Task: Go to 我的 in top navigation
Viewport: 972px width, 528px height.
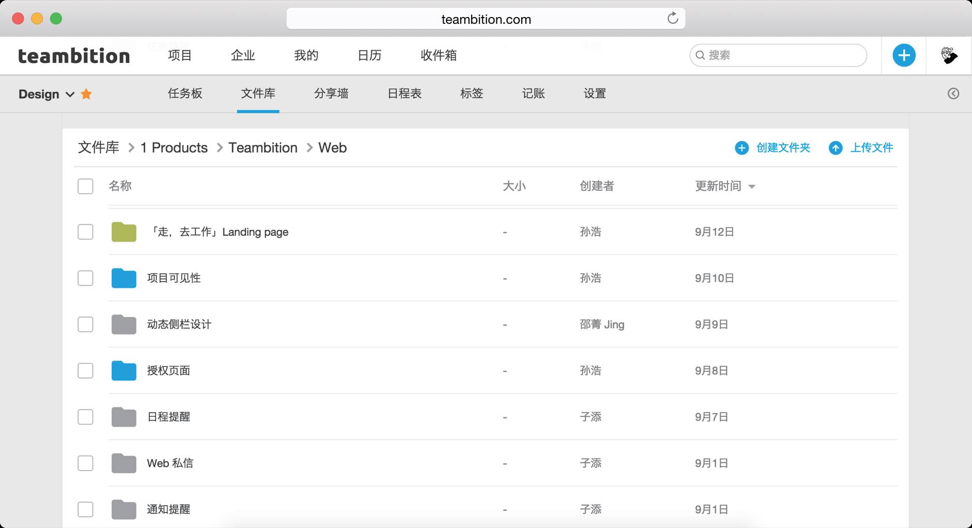Action: [x=306, y=55]
